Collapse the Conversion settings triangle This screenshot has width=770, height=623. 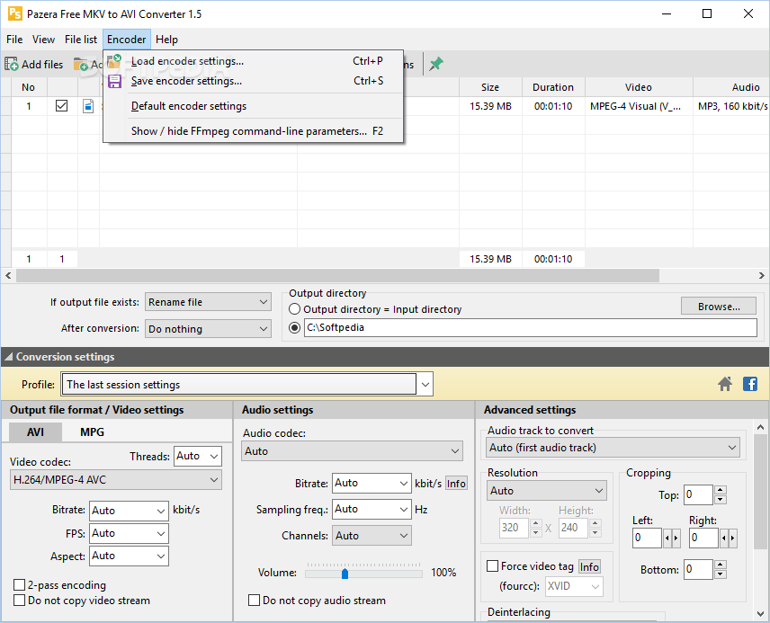(8, 357)
